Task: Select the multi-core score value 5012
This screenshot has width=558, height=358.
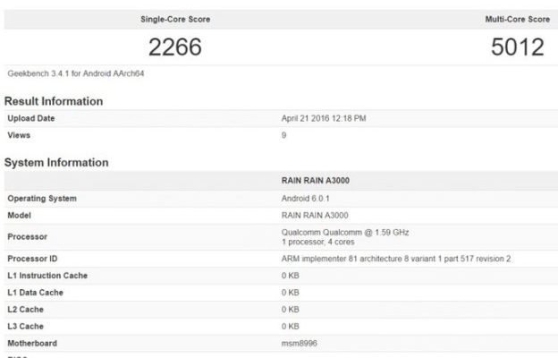Action: 517,47
